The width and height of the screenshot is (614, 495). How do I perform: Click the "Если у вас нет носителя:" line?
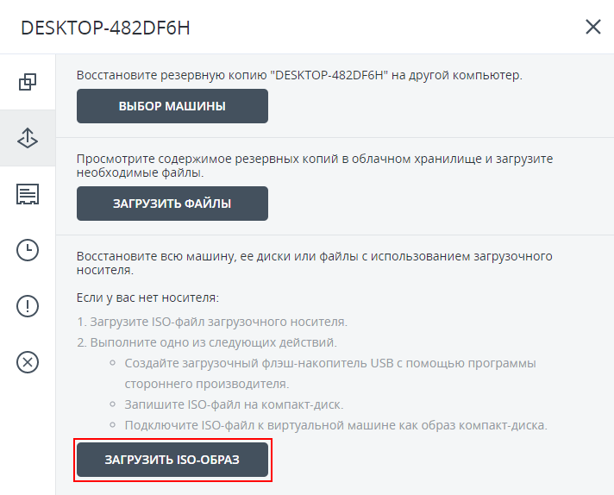(x=147, y=298)
